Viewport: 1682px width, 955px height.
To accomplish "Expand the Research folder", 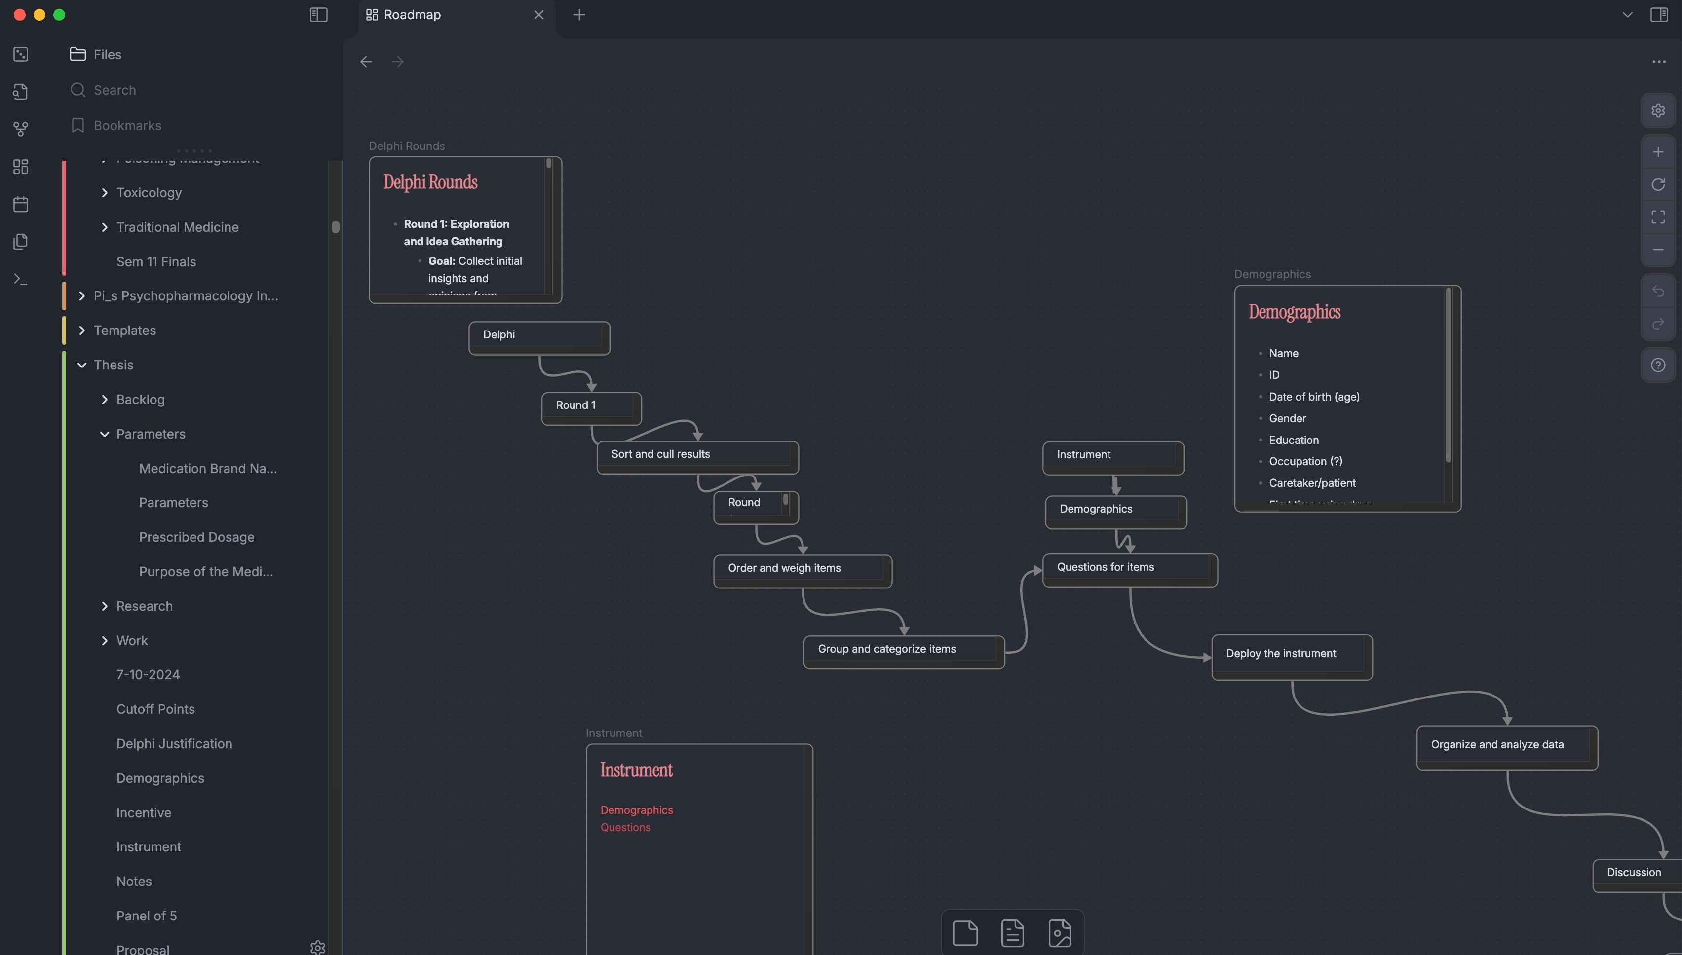I will (104, 606).
